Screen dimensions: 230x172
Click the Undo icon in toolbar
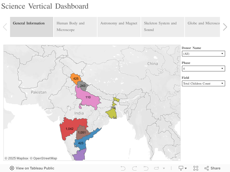(x=123, y=168)
